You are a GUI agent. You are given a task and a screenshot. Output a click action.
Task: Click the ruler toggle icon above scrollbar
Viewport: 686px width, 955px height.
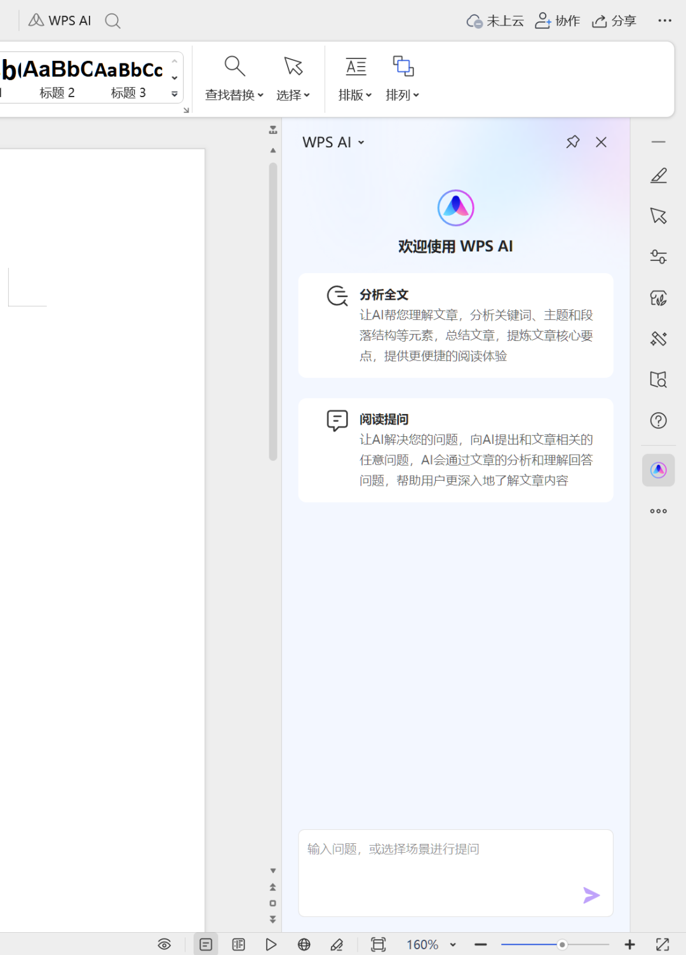(273, 130)
